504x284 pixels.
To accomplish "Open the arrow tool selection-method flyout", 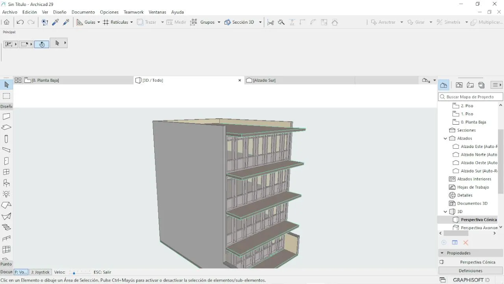I will (x=65, y=43).
